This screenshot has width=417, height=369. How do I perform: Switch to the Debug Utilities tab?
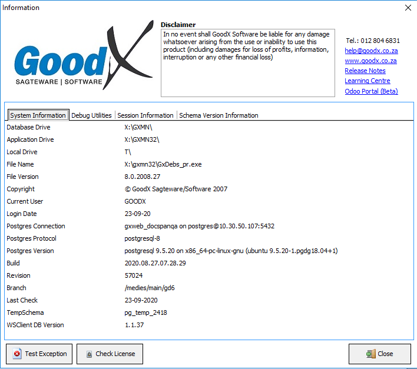(x=91, y=115)
